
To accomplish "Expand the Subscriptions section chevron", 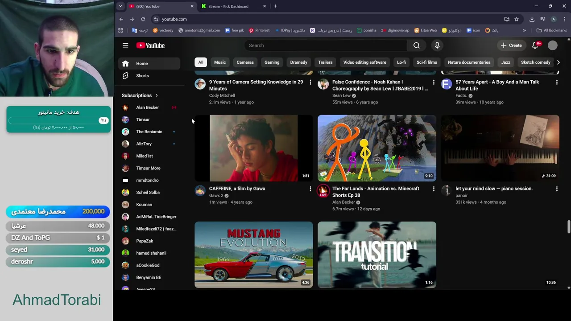I will (157, 95).
